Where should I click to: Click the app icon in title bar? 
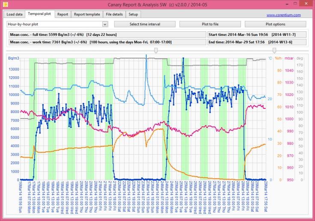pos(5,4)
